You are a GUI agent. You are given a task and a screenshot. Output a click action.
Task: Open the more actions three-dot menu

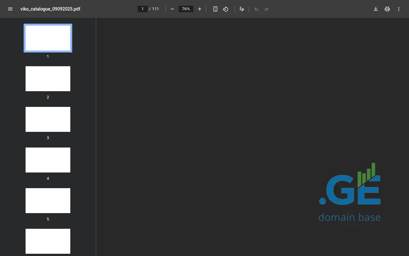click(x=399, y=9)
